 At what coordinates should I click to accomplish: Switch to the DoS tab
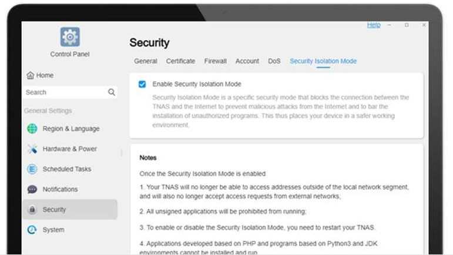(x=274, y=61)
